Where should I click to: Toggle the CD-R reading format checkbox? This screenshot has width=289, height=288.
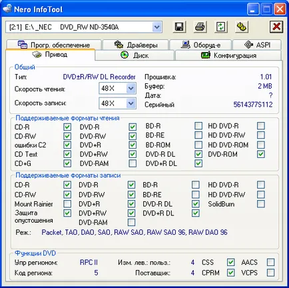point(67,127)
